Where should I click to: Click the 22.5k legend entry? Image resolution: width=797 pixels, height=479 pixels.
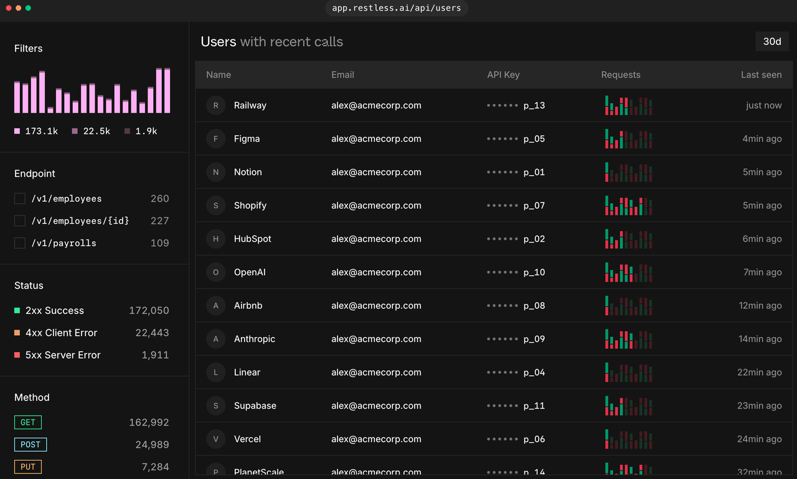91,131
